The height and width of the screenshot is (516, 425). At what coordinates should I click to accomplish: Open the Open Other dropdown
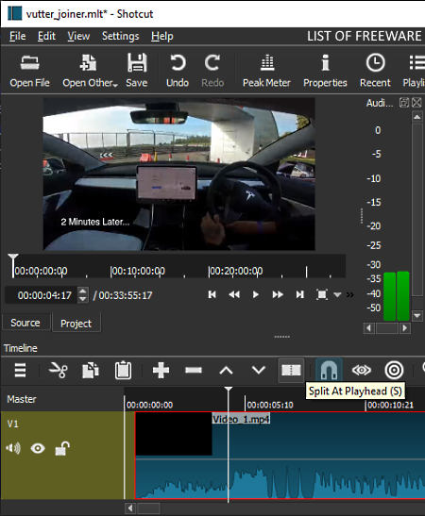tap(90, 71)
